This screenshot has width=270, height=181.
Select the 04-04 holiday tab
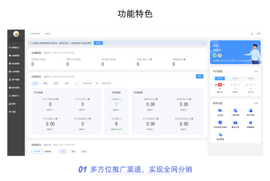[x=235, y=78]
